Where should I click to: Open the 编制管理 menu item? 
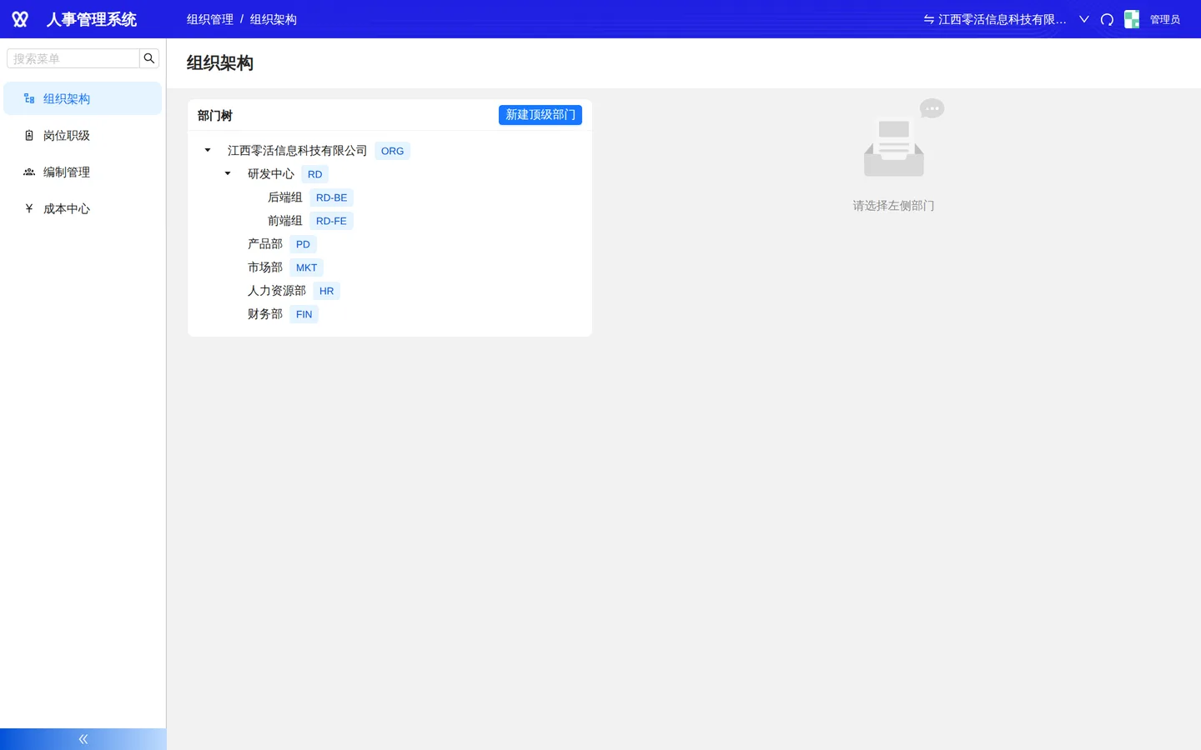83,172
